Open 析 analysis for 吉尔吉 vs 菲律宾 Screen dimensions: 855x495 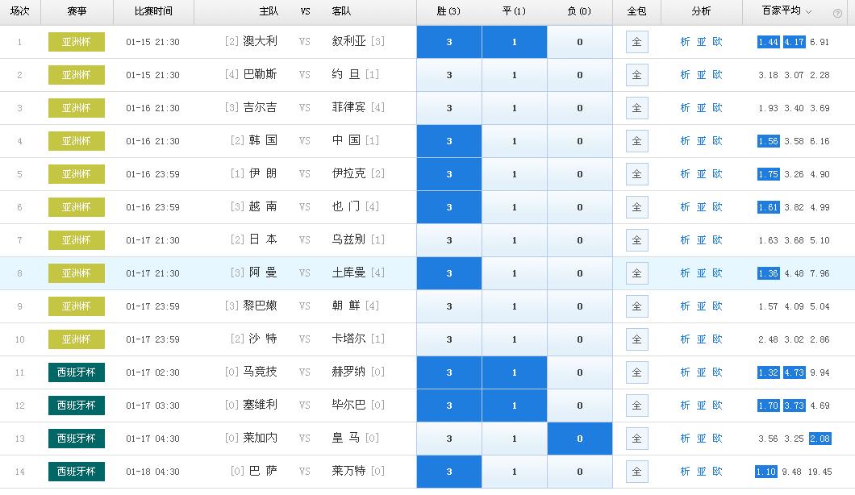pos(686,108)
